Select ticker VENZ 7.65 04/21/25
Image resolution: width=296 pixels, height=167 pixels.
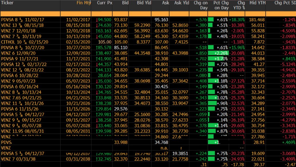point(21,98)
